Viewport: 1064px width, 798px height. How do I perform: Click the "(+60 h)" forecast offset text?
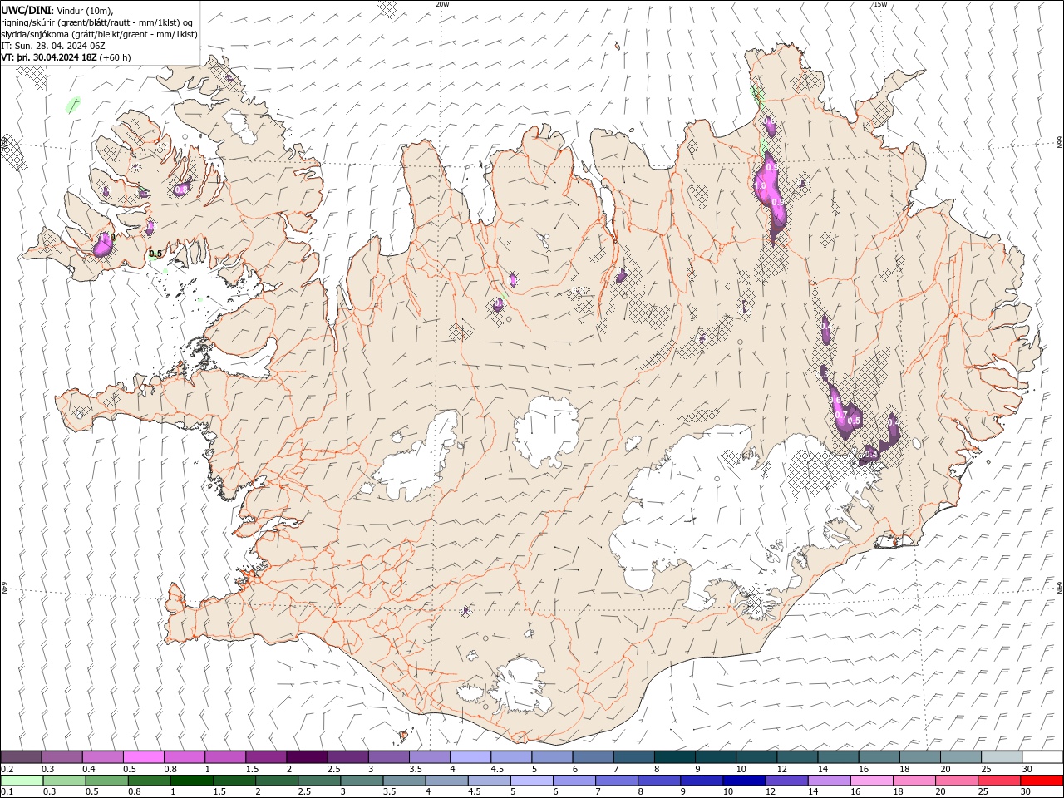coord(115,57)
